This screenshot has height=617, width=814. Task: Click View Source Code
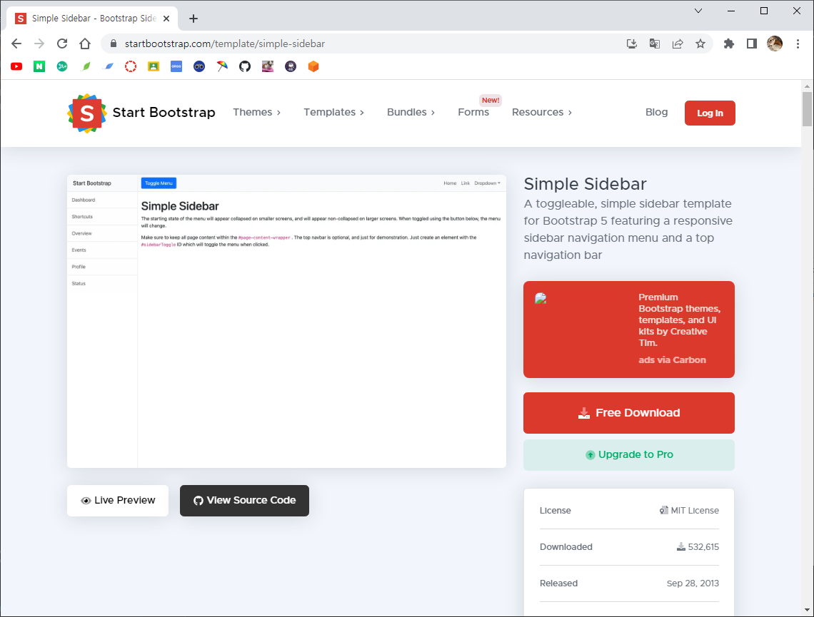click(244, 500)
